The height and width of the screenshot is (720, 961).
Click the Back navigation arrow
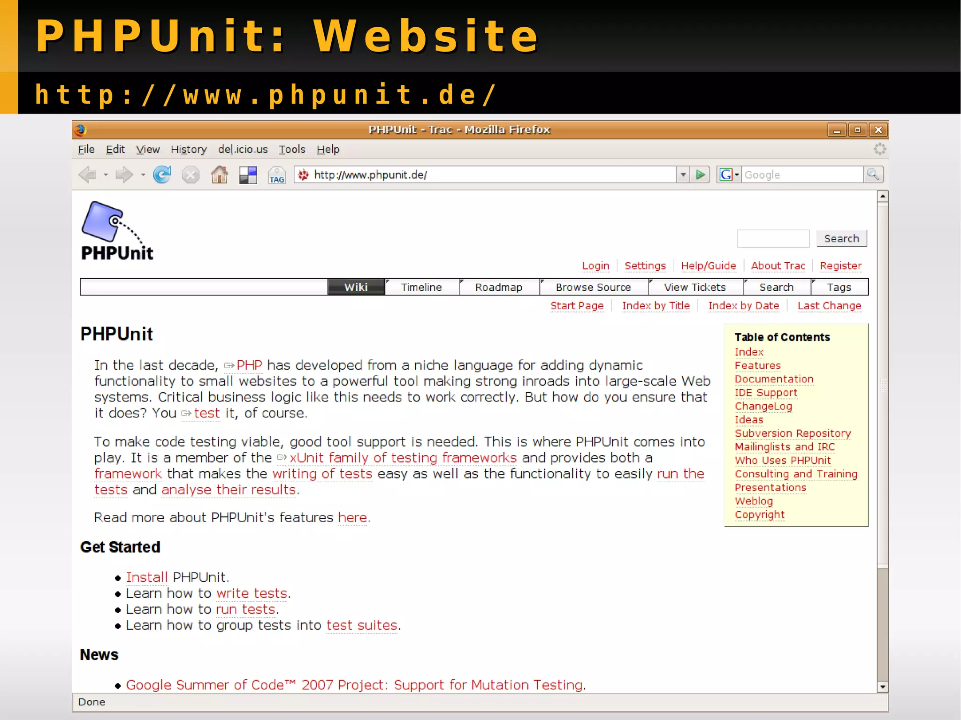pos(88,175)
